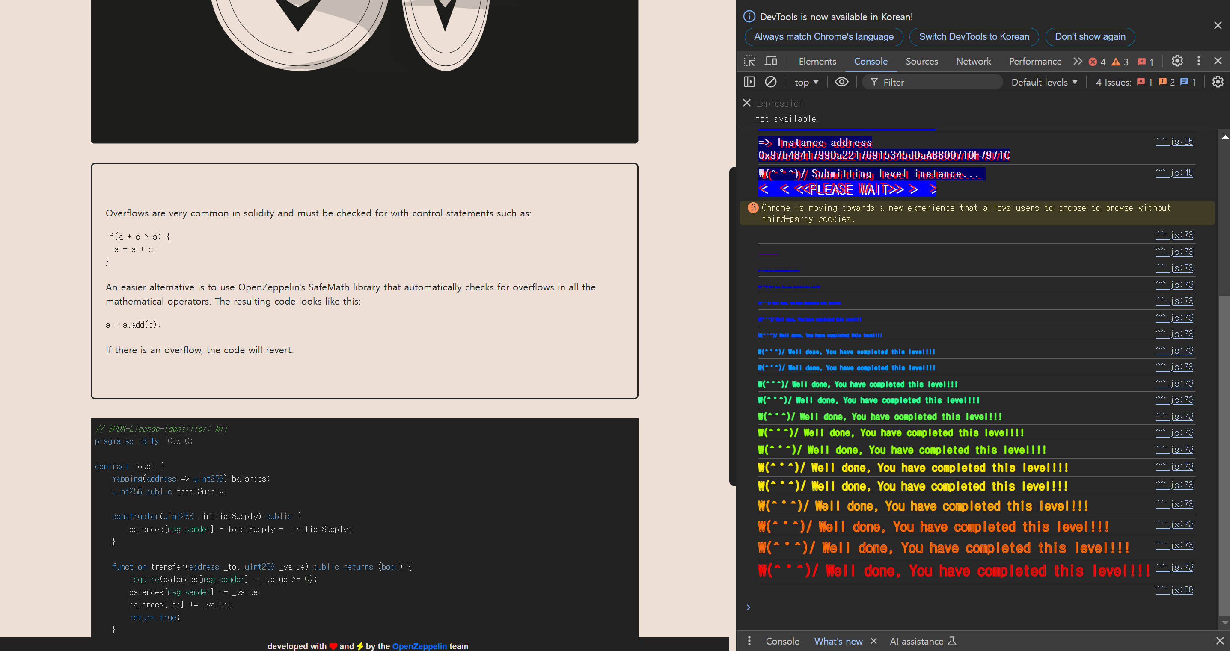Open the DevTools three-dot customize menu
The width and height of the screenshot is (1230, 651).
[1198, 61]
